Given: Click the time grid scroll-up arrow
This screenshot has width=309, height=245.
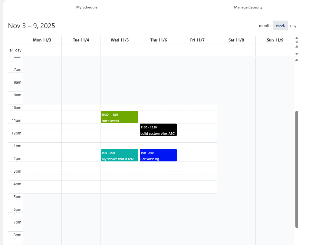Looking at the screenshot, I should [297, 60].
